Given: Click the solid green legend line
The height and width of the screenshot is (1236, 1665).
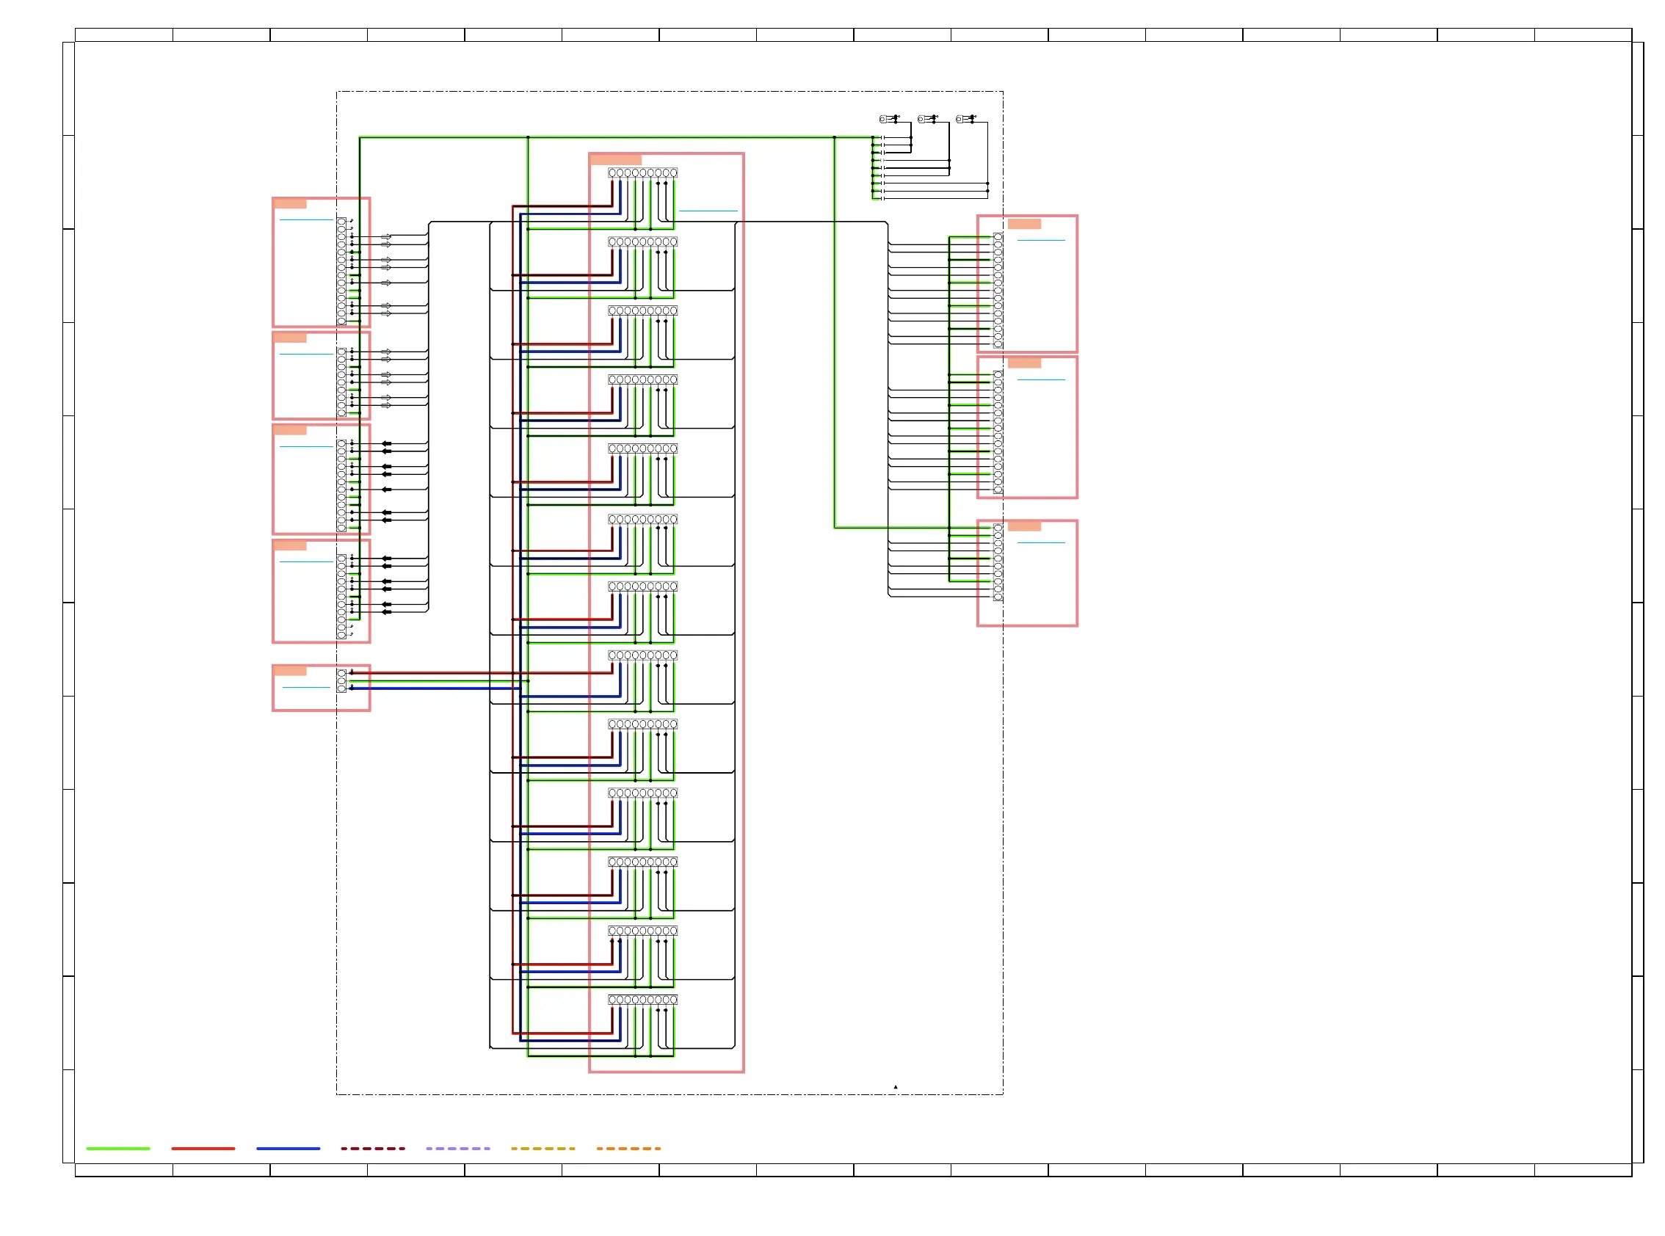Looking at the screenshot, I should (118, 1148).
